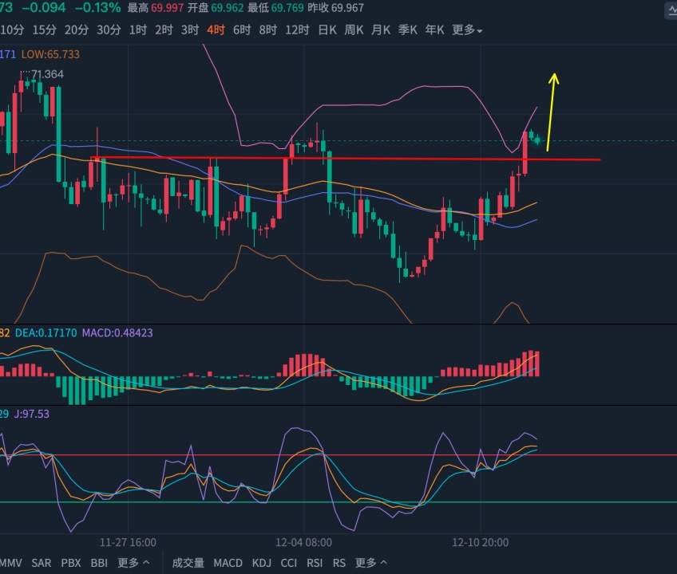
Task: Expand the 更多 timeframe dropdown
Action: tap(467, 29)
